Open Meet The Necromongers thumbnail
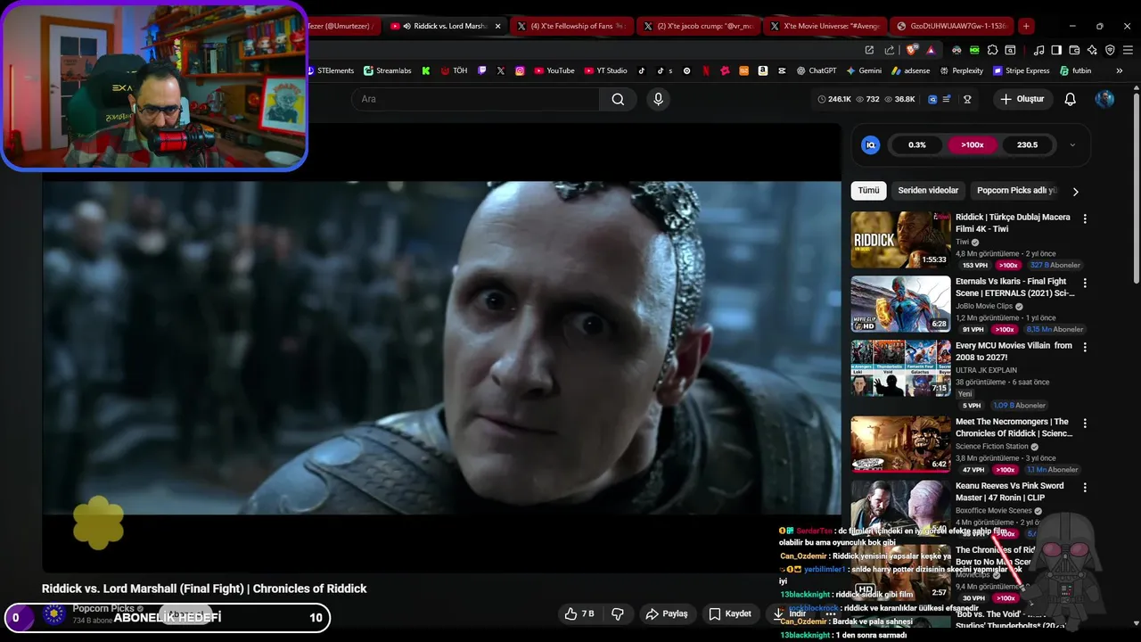 900,445
